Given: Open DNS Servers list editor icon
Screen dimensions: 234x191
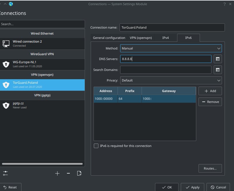Looking at the screenshot, I should point(218,59).
